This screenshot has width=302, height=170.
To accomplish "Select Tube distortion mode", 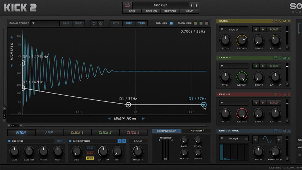I will click(90, 153).
